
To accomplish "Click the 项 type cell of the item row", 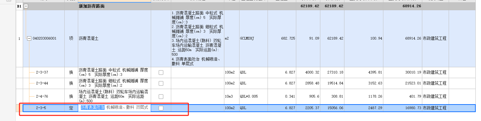I will point(71,39).
